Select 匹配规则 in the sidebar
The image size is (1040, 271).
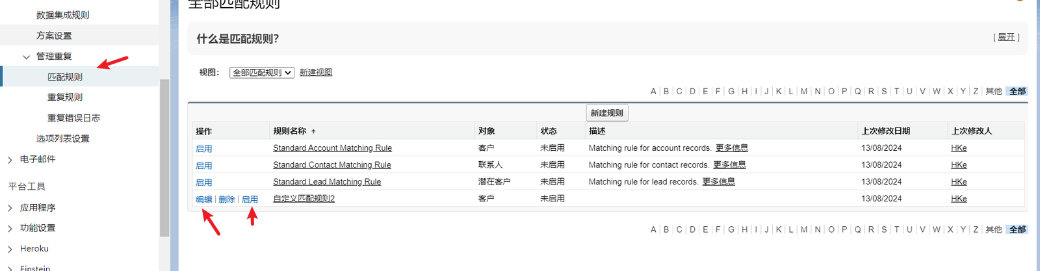click(x=65, y=77)
